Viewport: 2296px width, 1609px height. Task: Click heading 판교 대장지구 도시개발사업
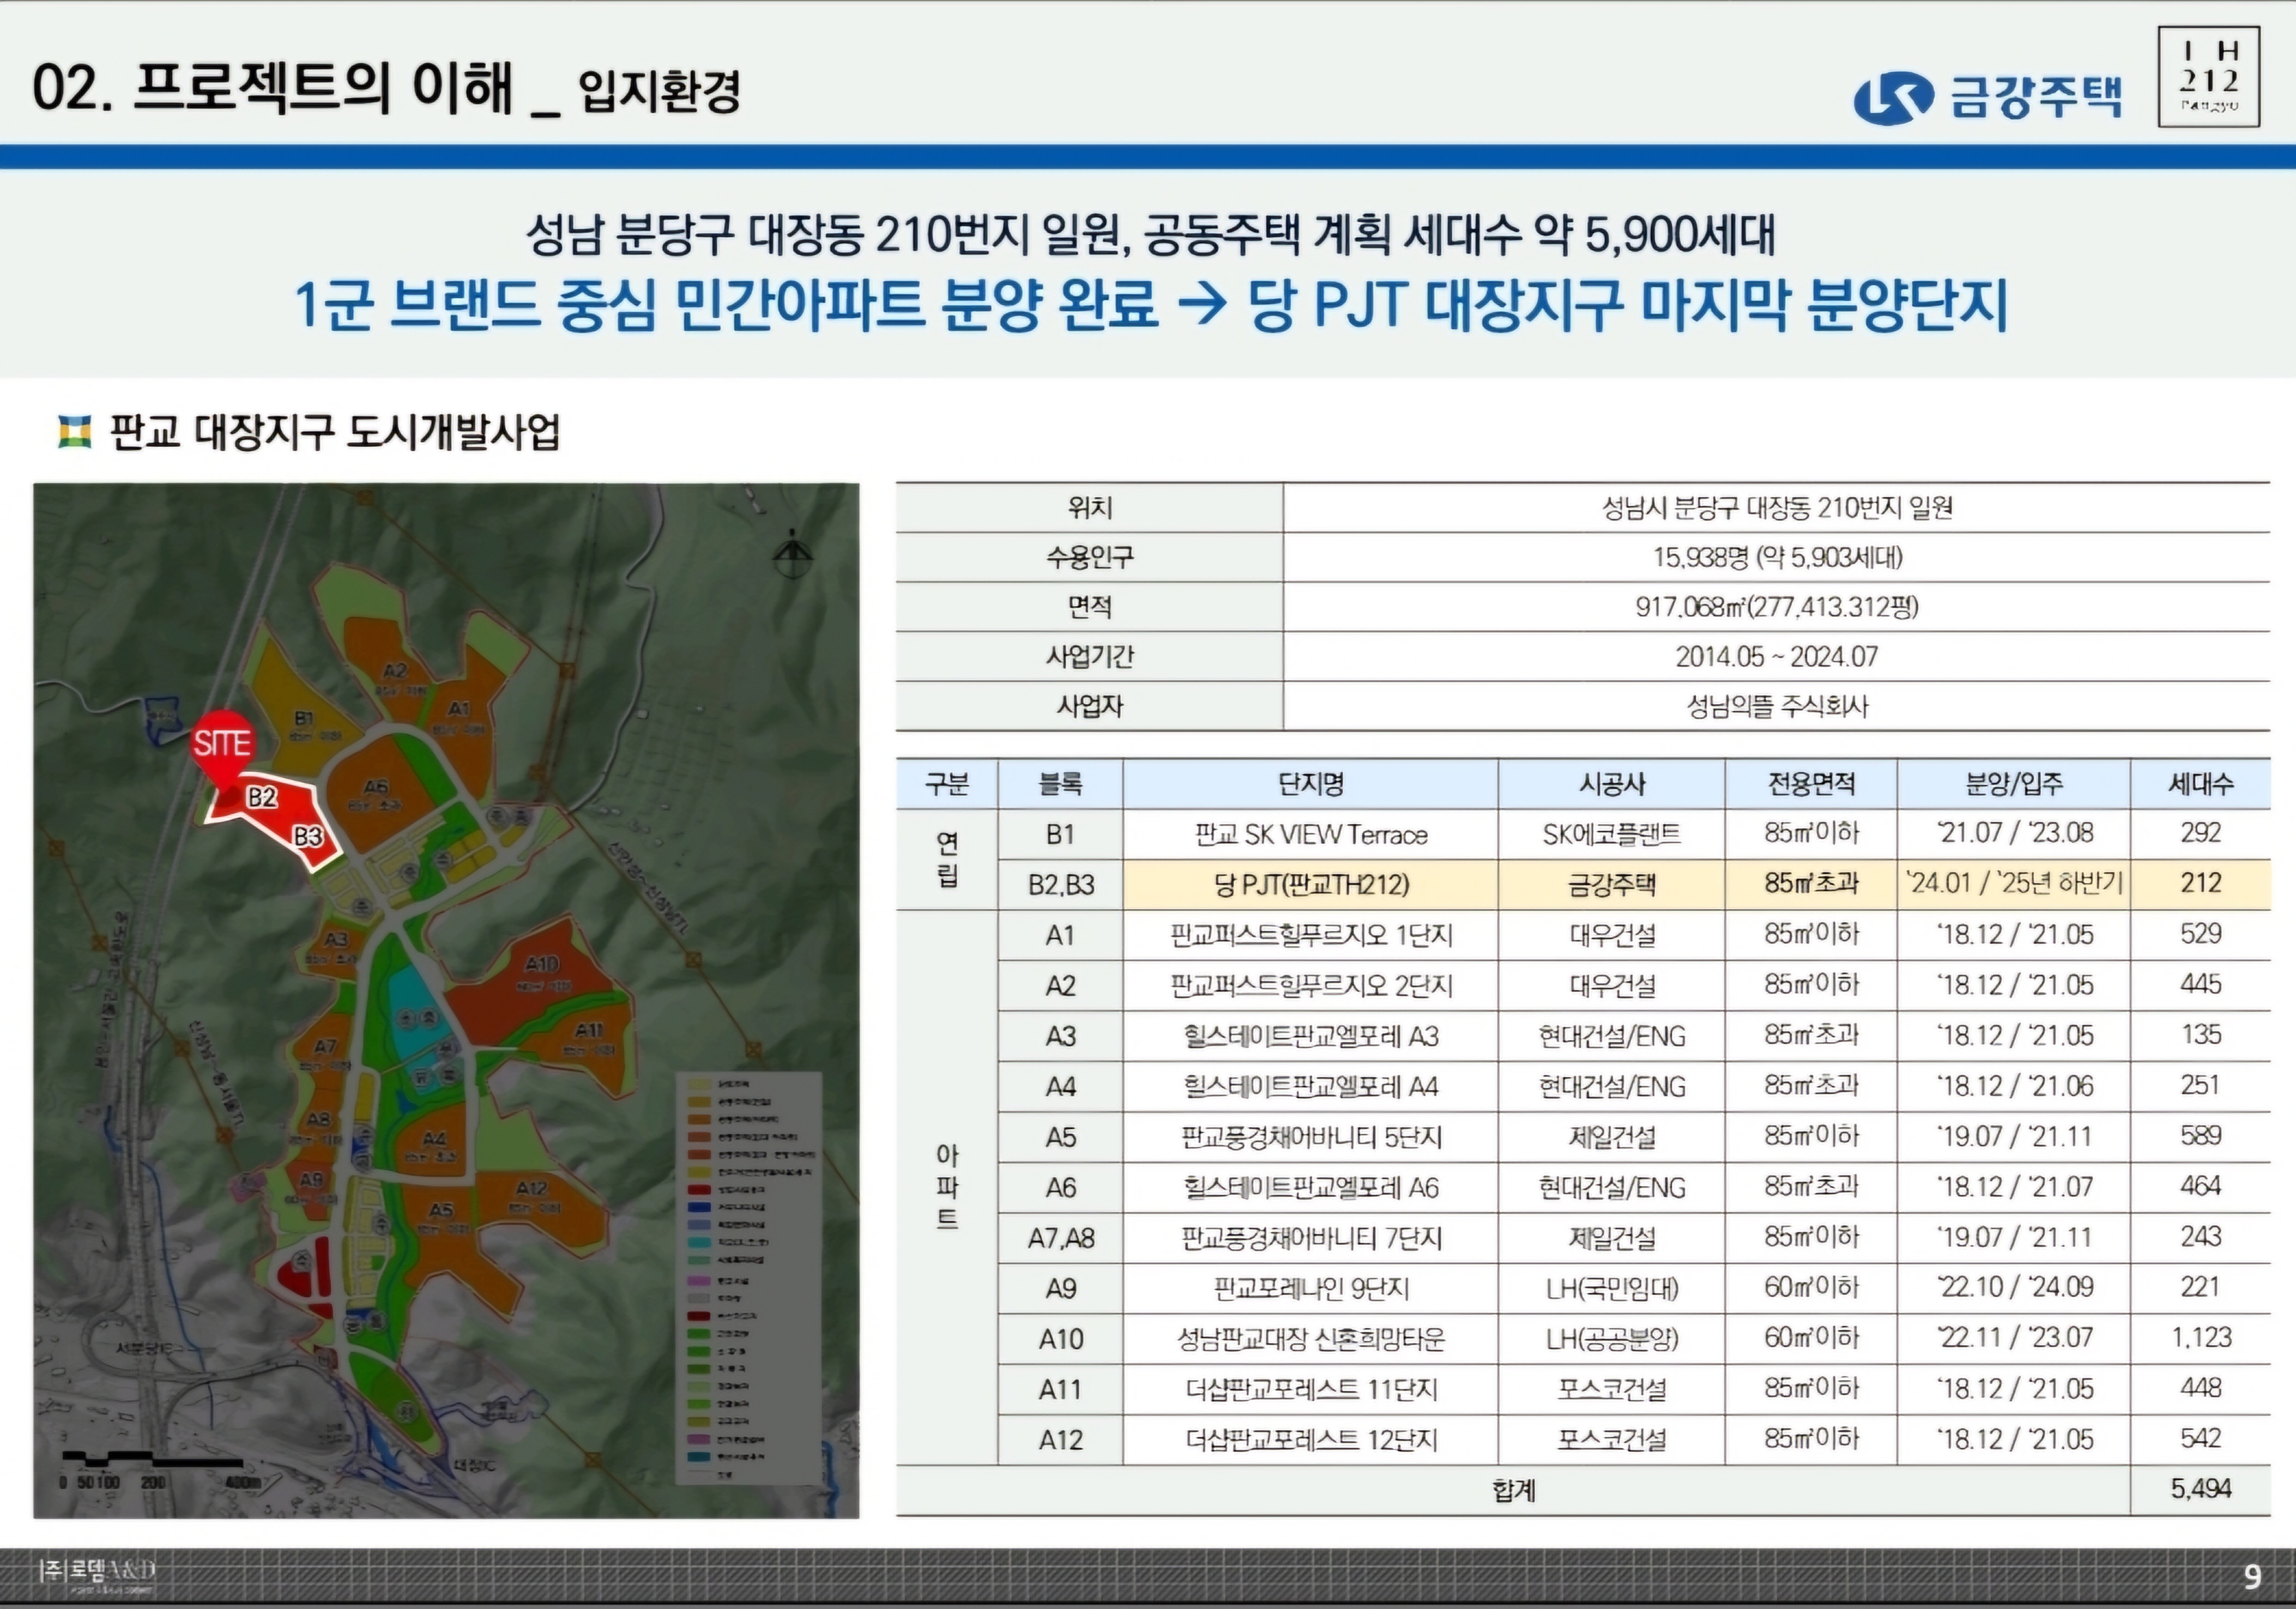(334, 432)
